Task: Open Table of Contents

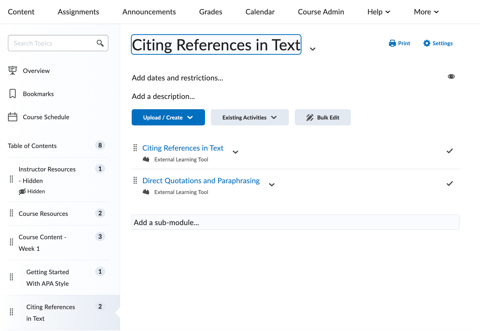Action: [x=32, y=146]
